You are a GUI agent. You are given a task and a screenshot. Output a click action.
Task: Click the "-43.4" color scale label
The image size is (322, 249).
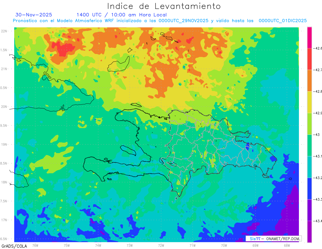click(x=317, y=221)
